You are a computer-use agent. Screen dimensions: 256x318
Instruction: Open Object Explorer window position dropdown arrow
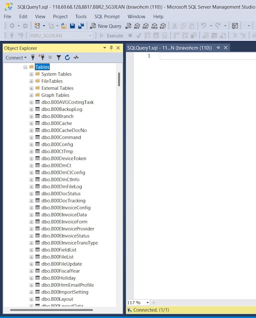[x=105, y=48]
